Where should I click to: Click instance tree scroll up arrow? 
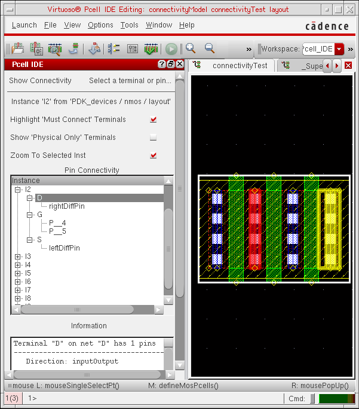pos(168,181)
